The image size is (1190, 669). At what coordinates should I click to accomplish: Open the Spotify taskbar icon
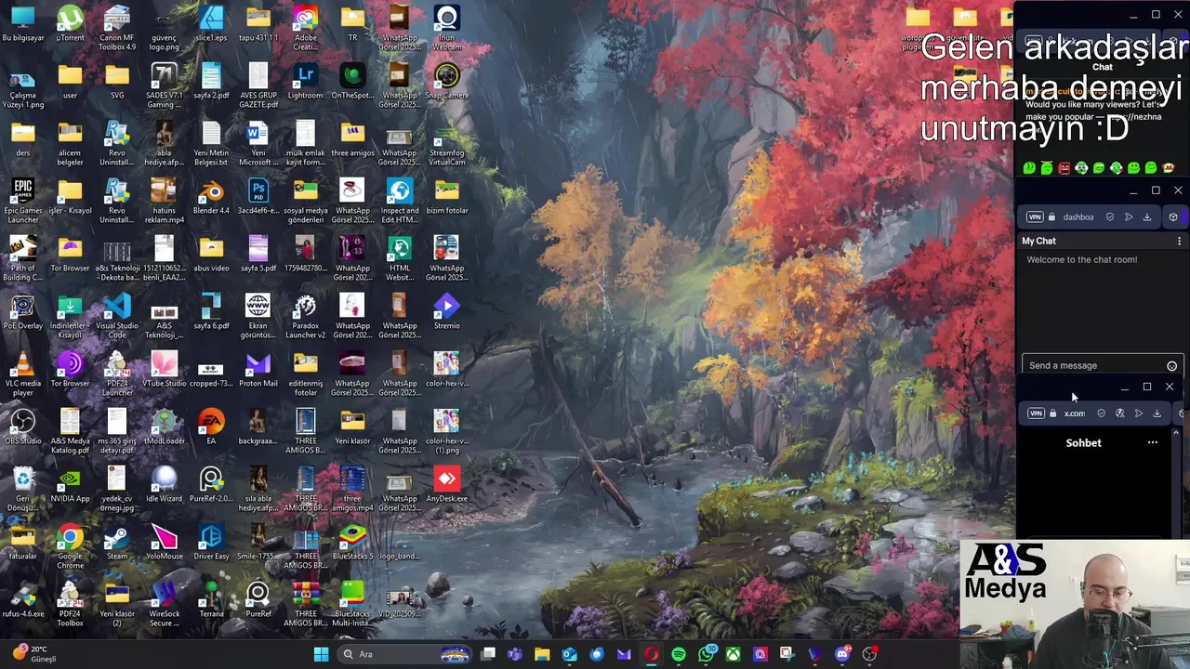(x=679, y=654)
